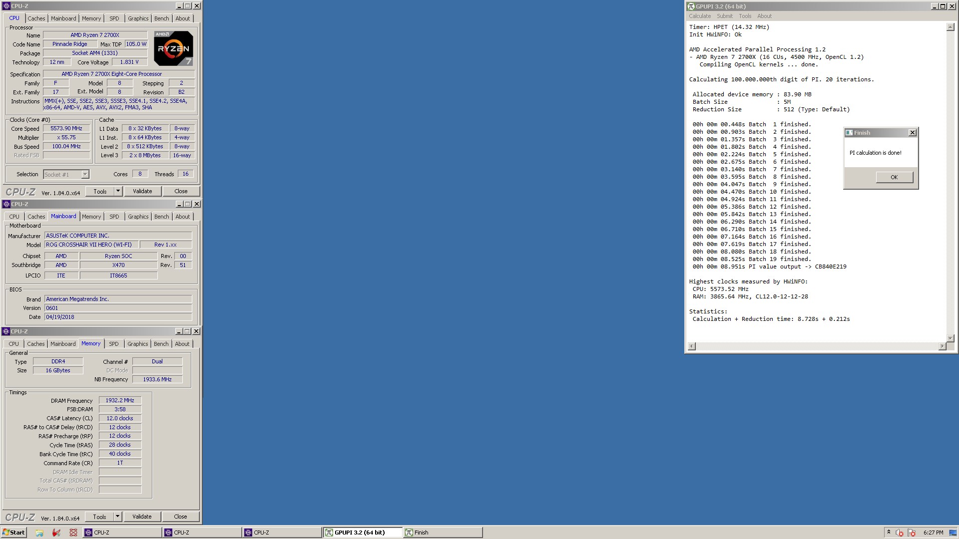The image size is (959, 539).
Task: Click Tools button in Memory CPU-Z window
Action: click(99, 517)
